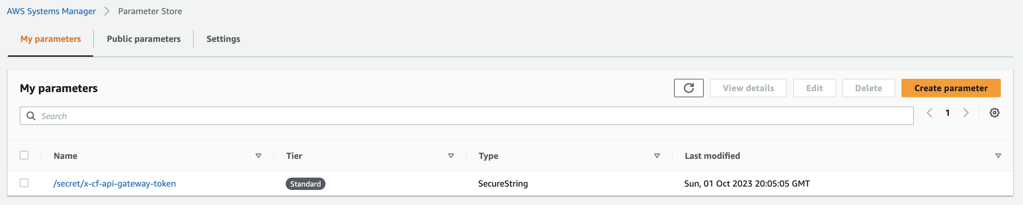Open the Settings tab
This screenshot has height=205, width=1023.
223,39
